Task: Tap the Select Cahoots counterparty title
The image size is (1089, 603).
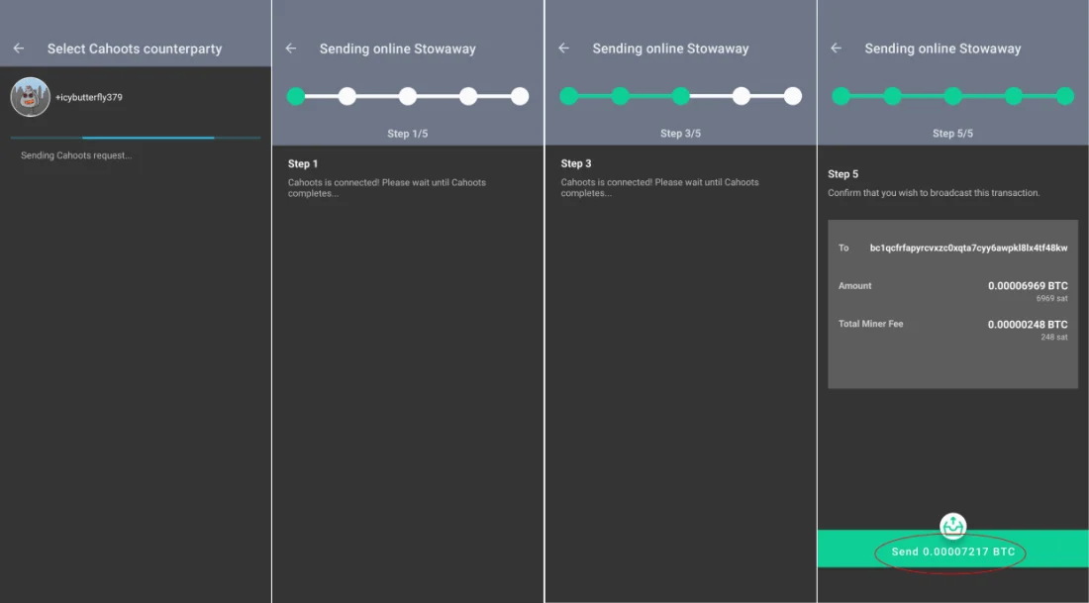Action: tap(135, 49)
